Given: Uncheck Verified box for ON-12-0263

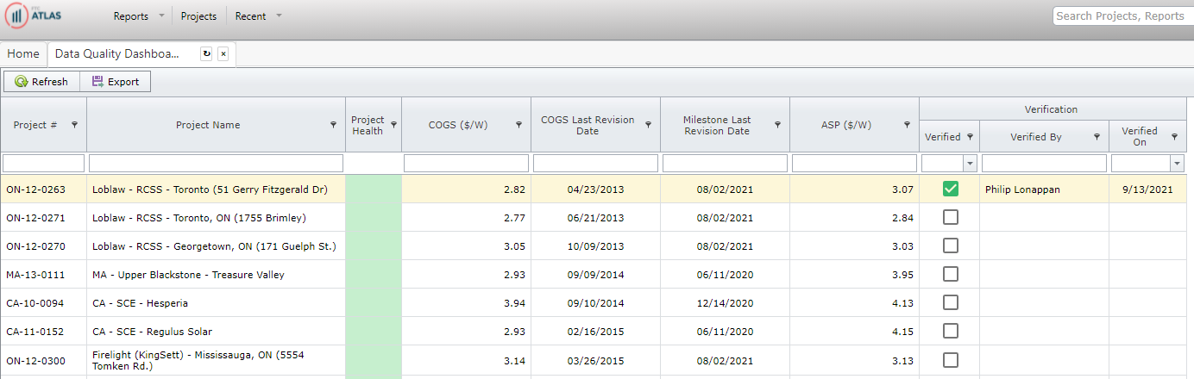Looking at the screenshot, I should pyautogui.click(x=950, y=189).
